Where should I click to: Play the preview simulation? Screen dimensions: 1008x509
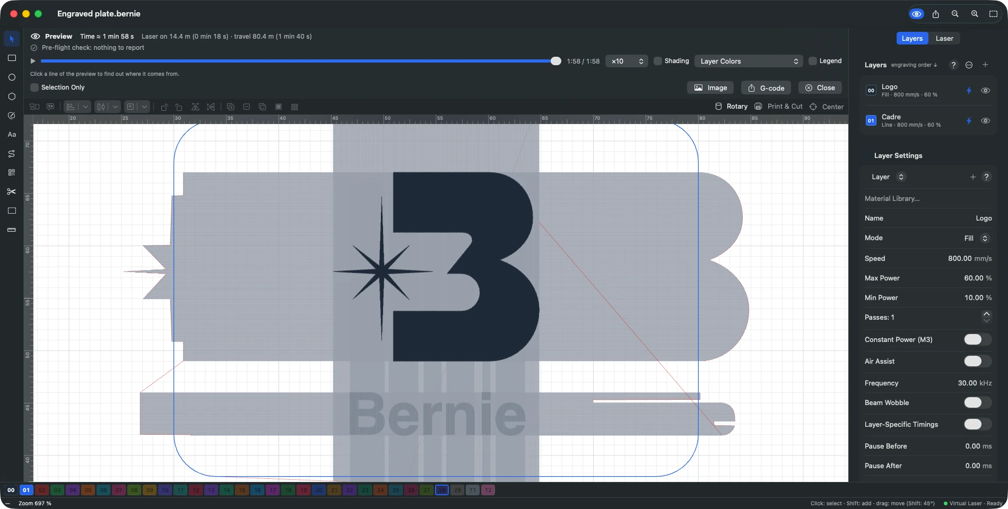coord(33,61)
